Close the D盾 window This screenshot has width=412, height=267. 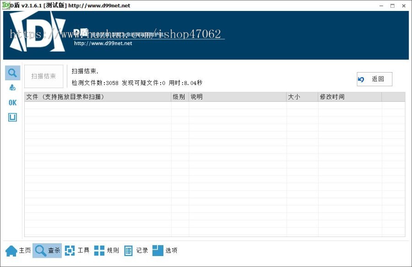click(404, 6)
